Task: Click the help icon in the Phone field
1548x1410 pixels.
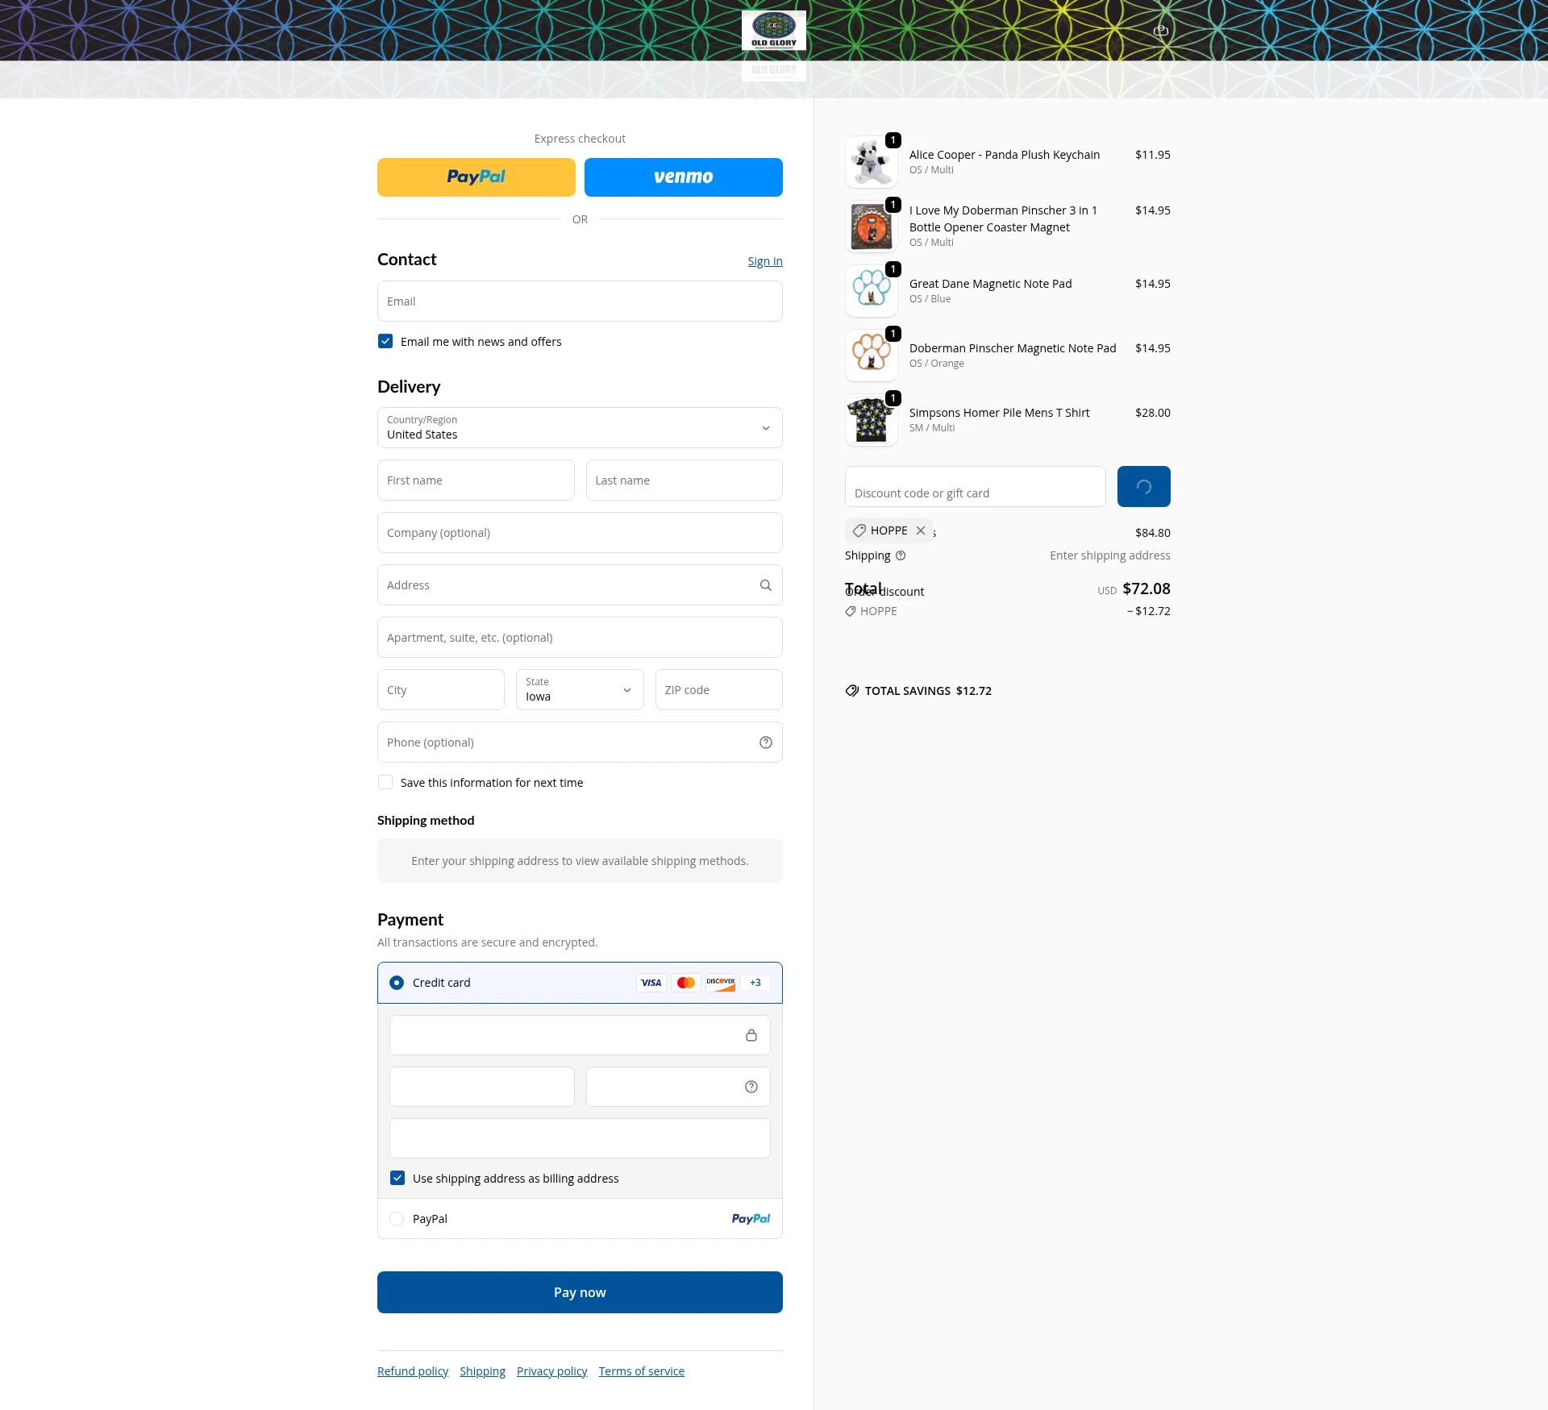Action: [x=765, y=742]
